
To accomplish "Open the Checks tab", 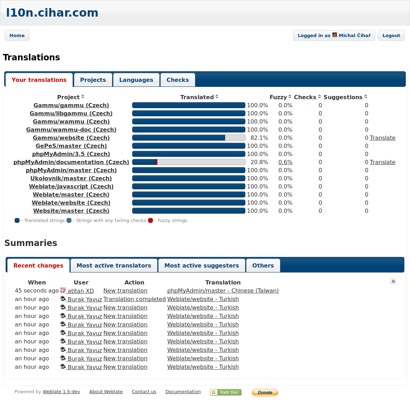I will (178, 80).
